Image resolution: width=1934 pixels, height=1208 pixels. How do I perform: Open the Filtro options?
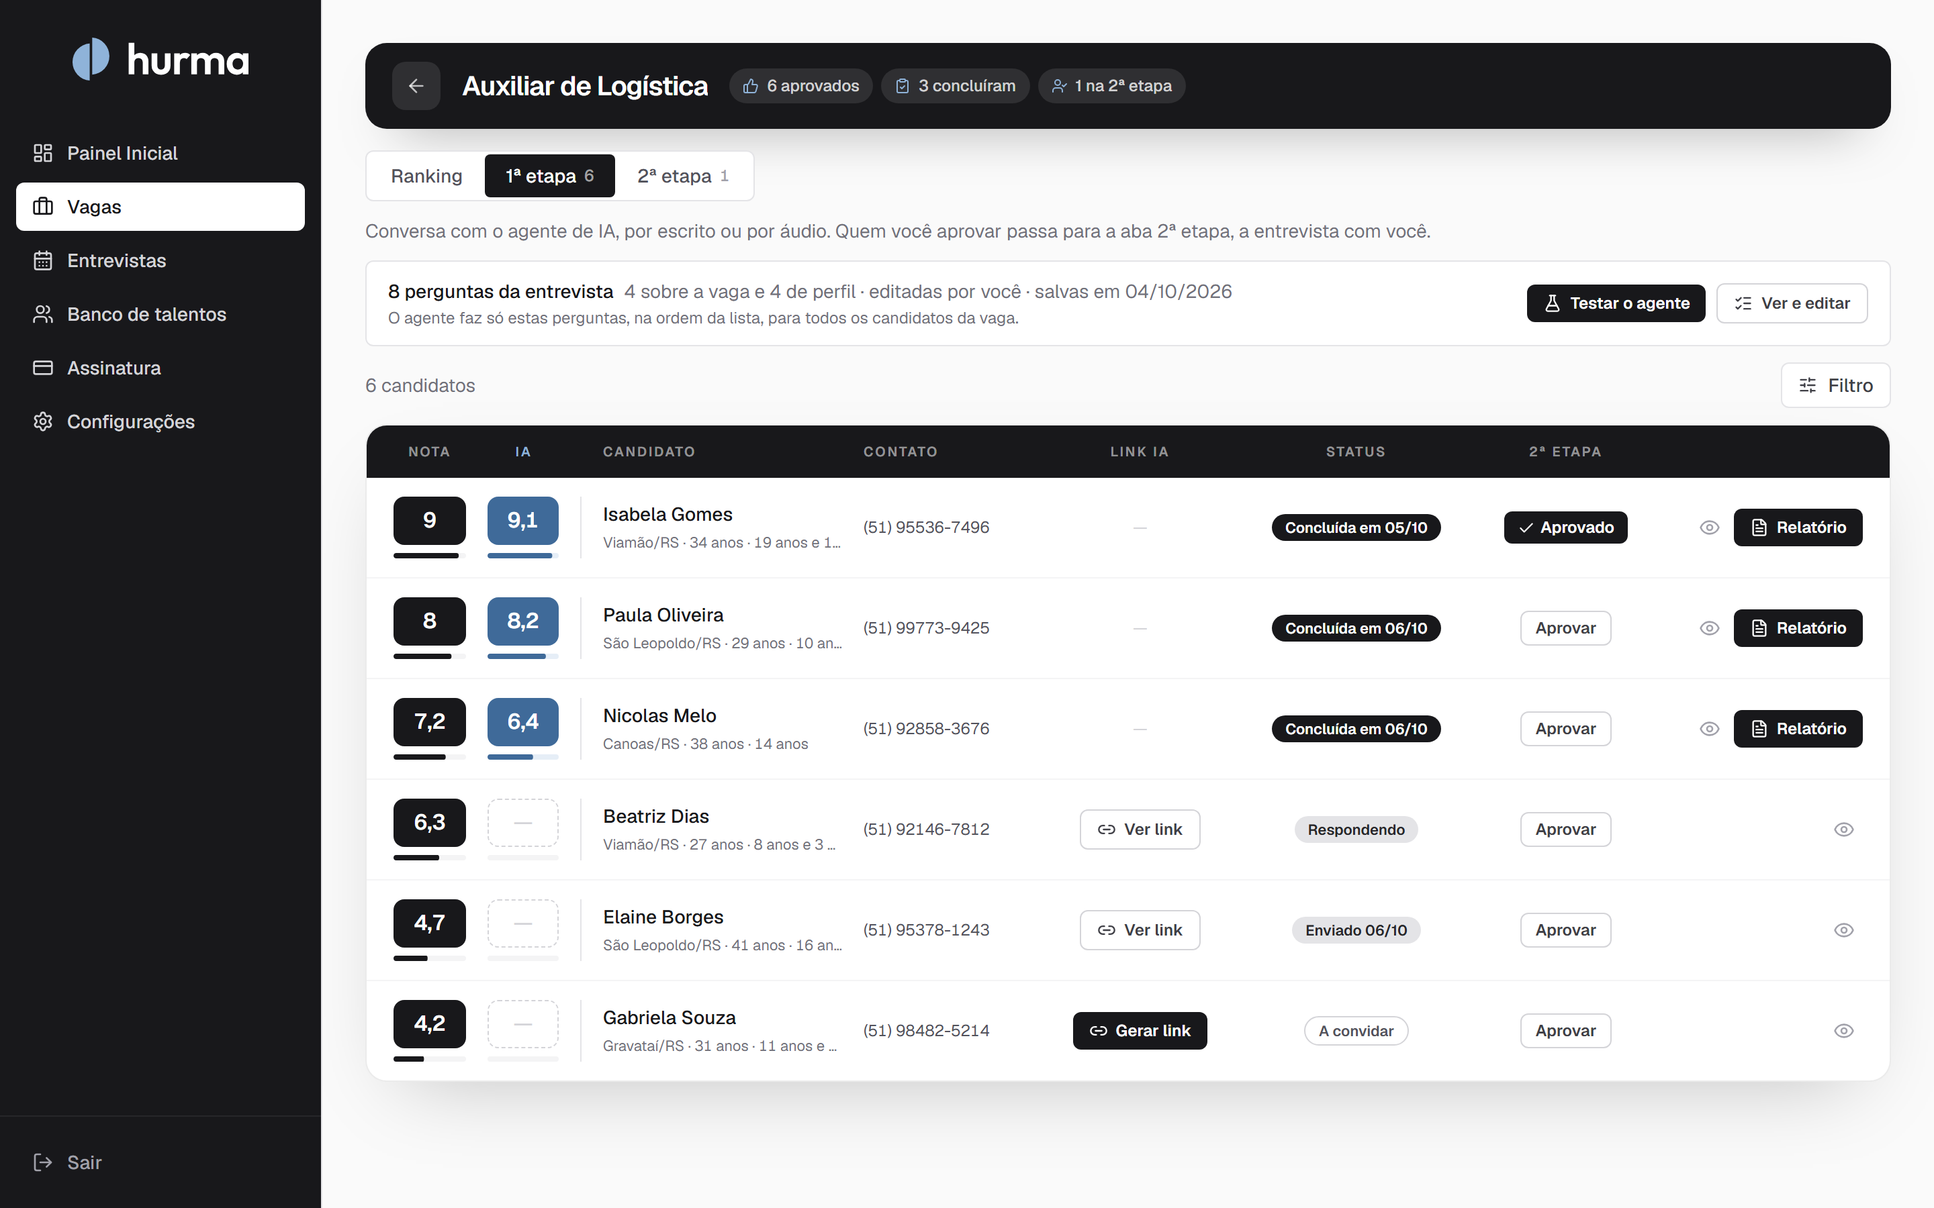pos(1836,385)
